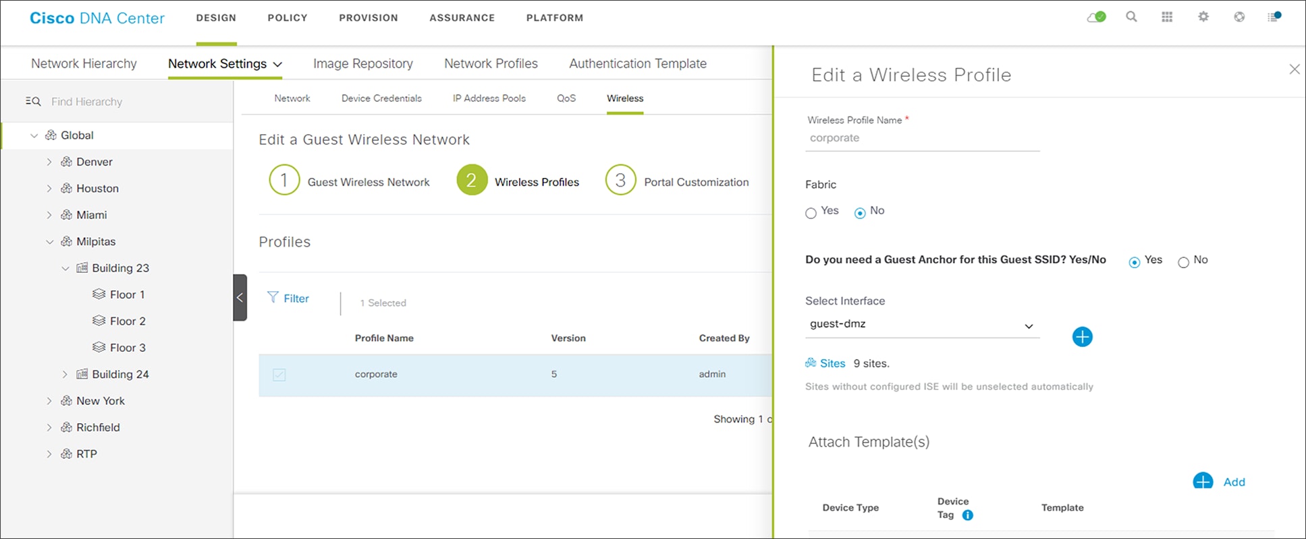Image resolution: width=1306 pixels, height=539 pixels.
Task: Expand the New York tree node
Action: (49, 401)
